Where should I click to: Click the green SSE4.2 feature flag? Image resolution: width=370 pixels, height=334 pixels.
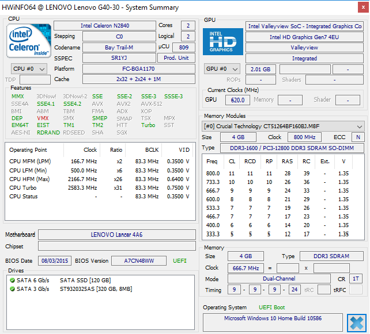[x=72, y=104]
